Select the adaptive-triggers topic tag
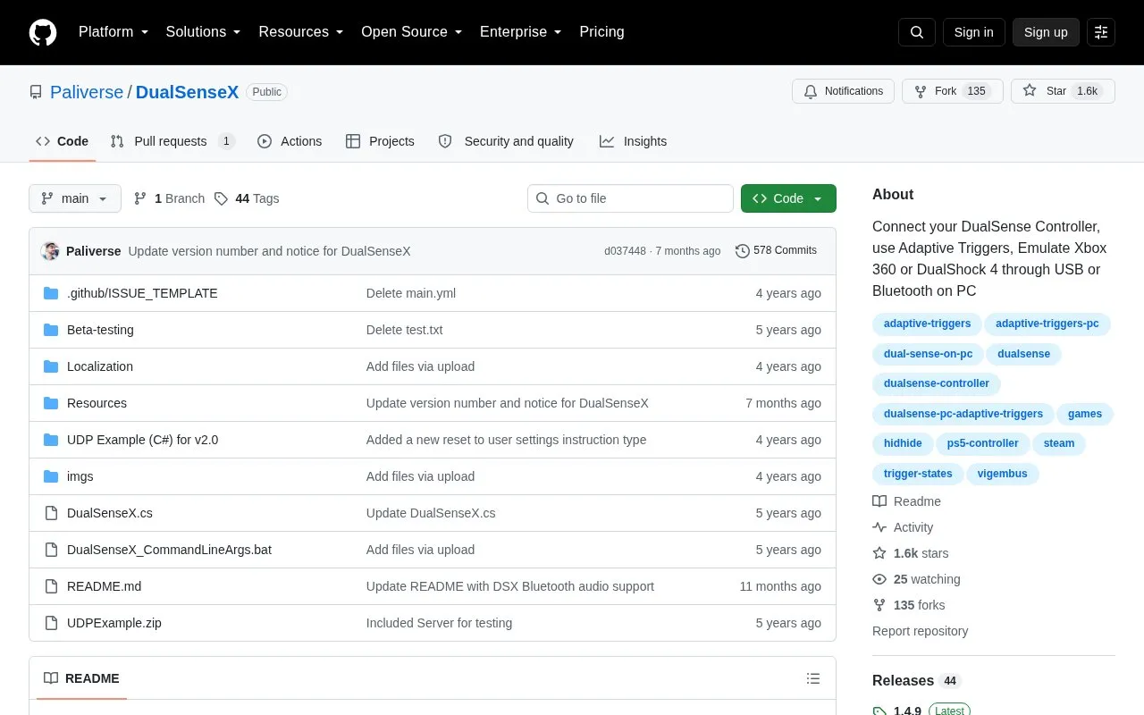Screen dimensions: 1144x715 tap(927, 324)
